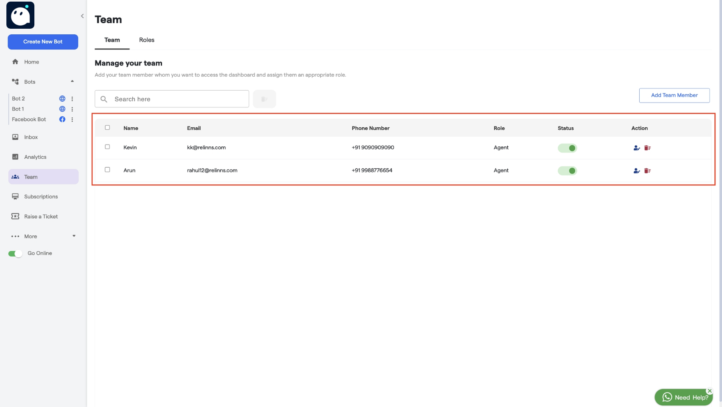
Task: Click the Bots flow icon
Action: [x=15, y=82]
